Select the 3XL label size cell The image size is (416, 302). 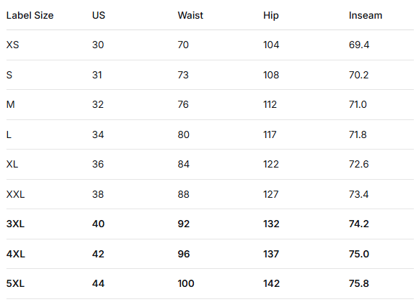tap(15, 224)
